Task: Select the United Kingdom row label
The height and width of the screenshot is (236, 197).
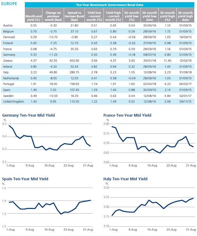Action: tap(14, 101)
